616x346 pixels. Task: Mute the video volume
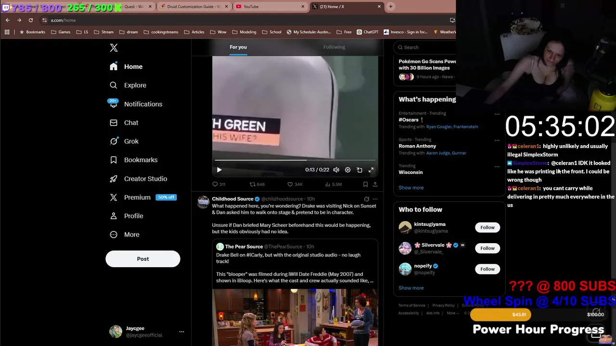click(x=336, y=170)
